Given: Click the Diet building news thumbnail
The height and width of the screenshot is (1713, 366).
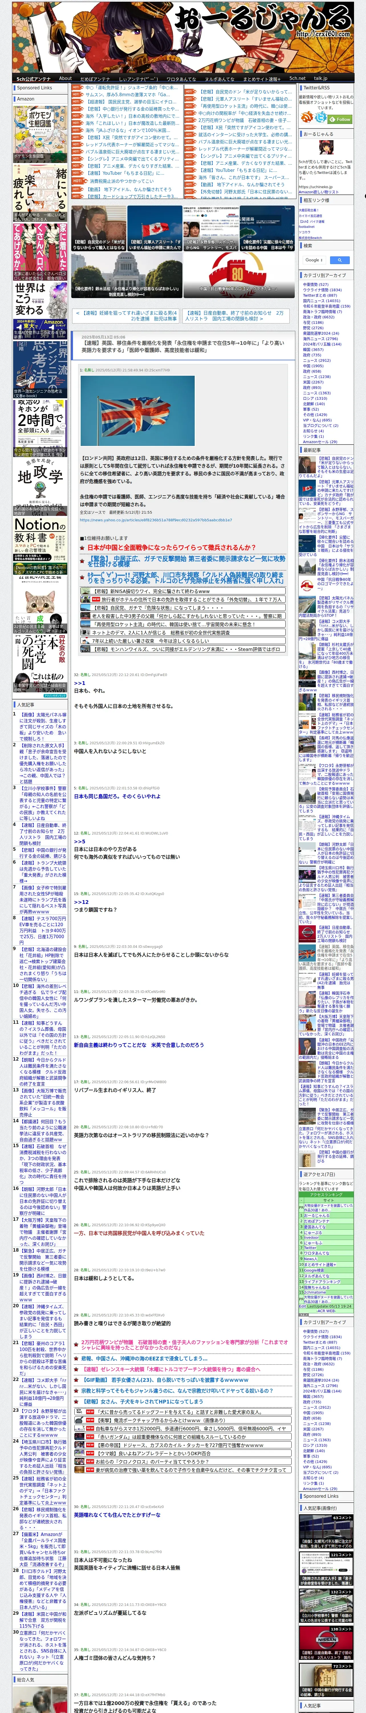Looking at the screenshot, I should click(x=127, y=275).
